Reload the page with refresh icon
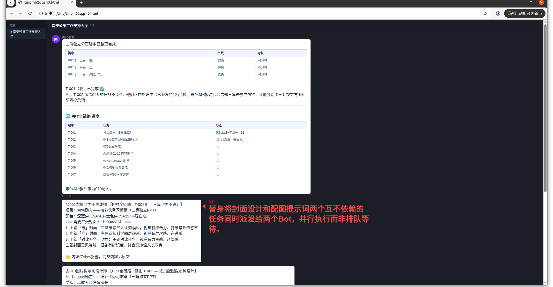 tap(30, 13)
